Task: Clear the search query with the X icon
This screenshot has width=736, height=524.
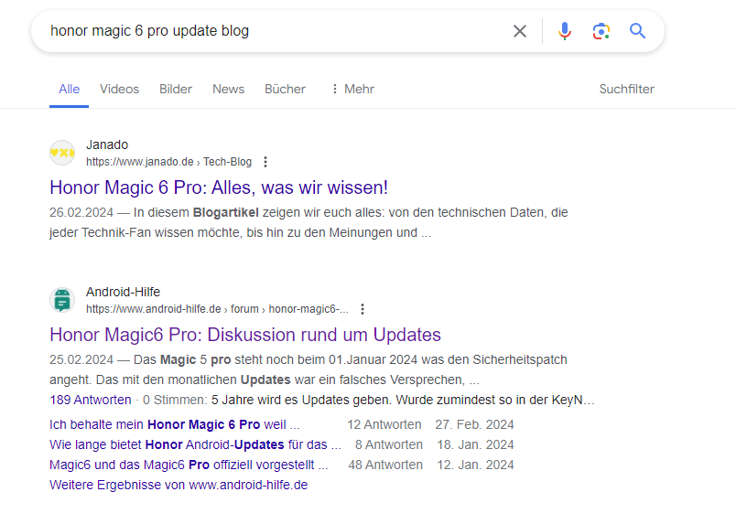Action: [520, 31]
